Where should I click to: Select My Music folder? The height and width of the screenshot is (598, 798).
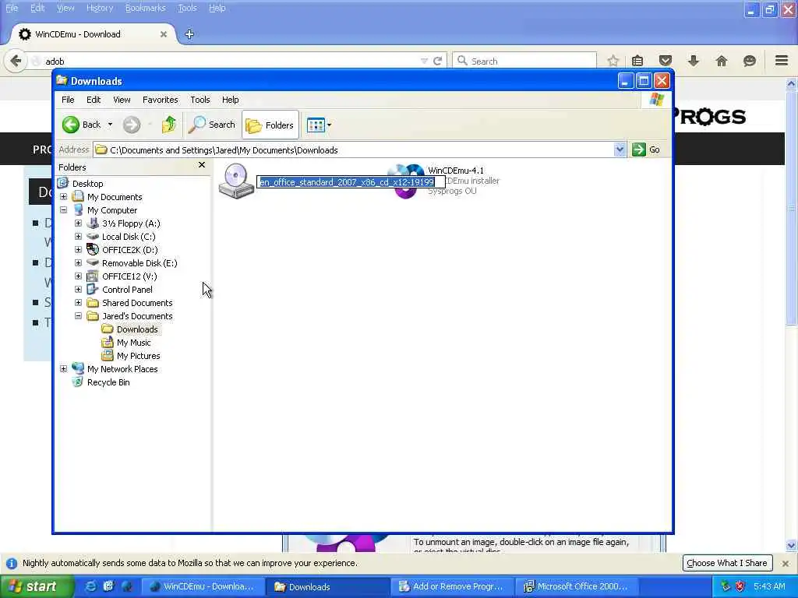click(133, 343)
